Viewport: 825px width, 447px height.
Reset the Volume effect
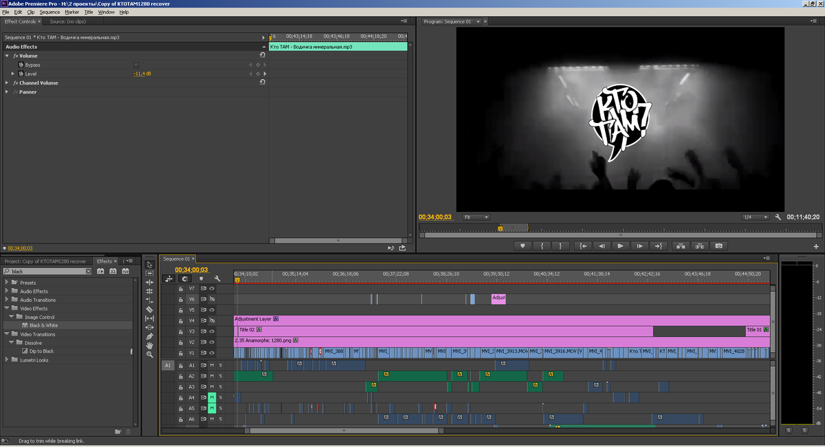coord(262,55)
